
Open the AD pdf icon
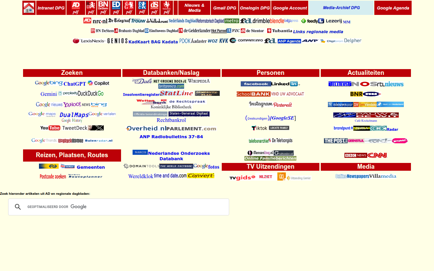[76, 8]
